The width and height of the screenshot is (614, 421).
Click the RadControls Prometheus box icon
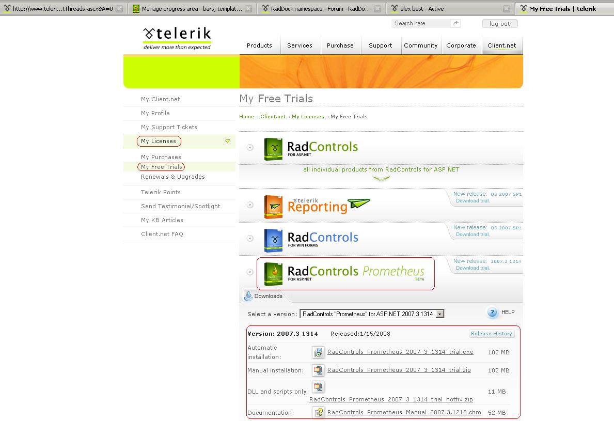pos(273,274)
